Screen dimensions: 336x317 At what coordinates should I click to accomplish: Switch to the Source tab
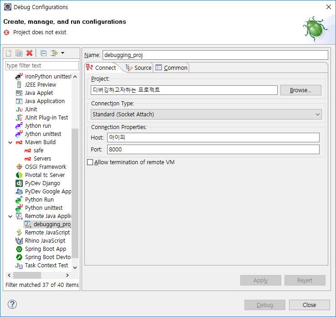pos(139,68)
